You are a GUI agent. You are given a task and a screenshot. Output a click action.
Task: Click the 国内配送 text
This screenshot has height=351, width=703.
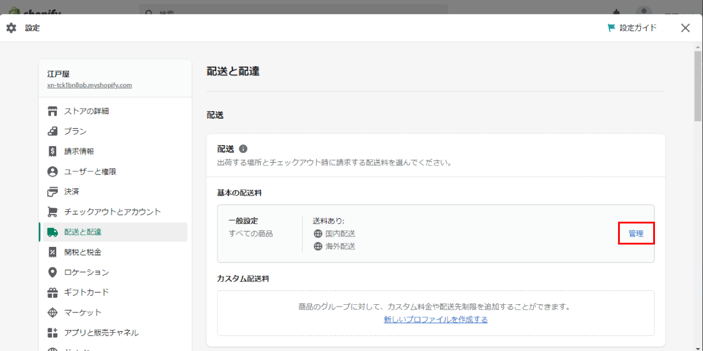(x=340, y=233)
